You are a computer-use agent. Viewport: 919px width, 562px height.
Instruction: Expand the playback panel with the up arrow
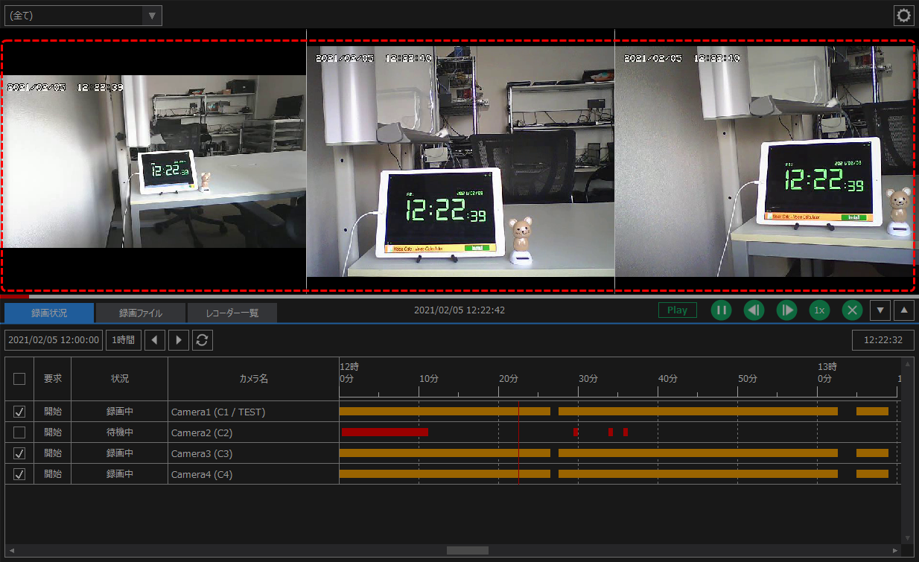tap(904, 310)
